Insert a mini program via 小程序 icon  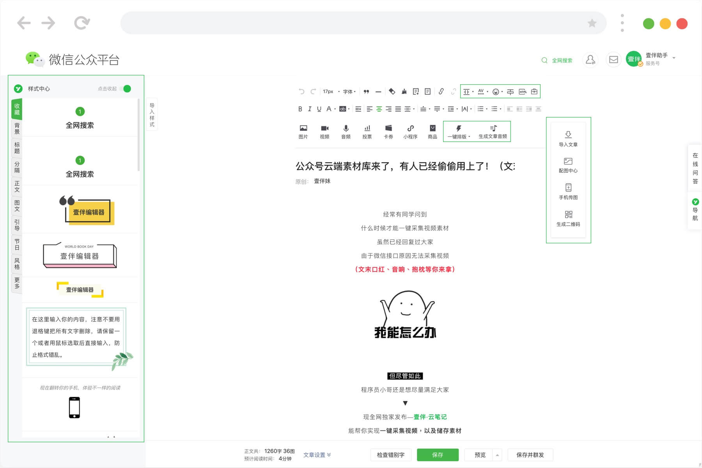(x=410, y=131)
